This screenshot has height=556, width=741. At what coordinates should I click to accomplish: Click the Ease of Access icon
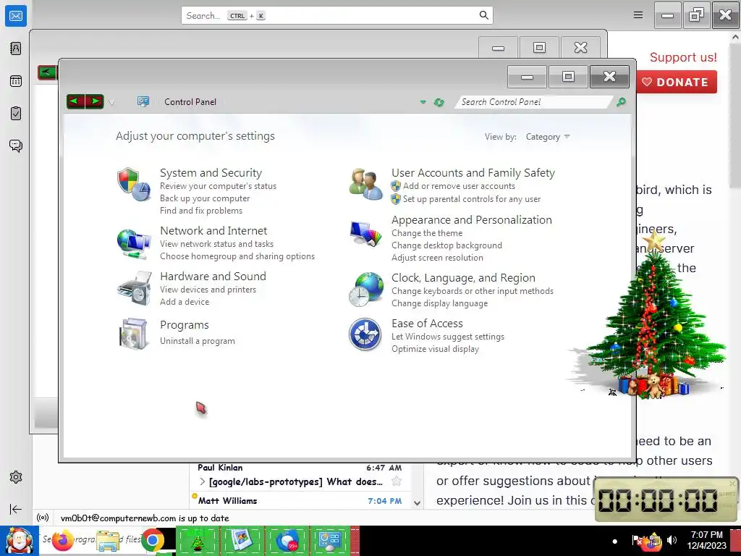tap(365, 334)
